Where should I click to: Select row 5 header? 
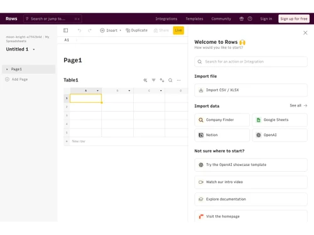click(67, 133)
